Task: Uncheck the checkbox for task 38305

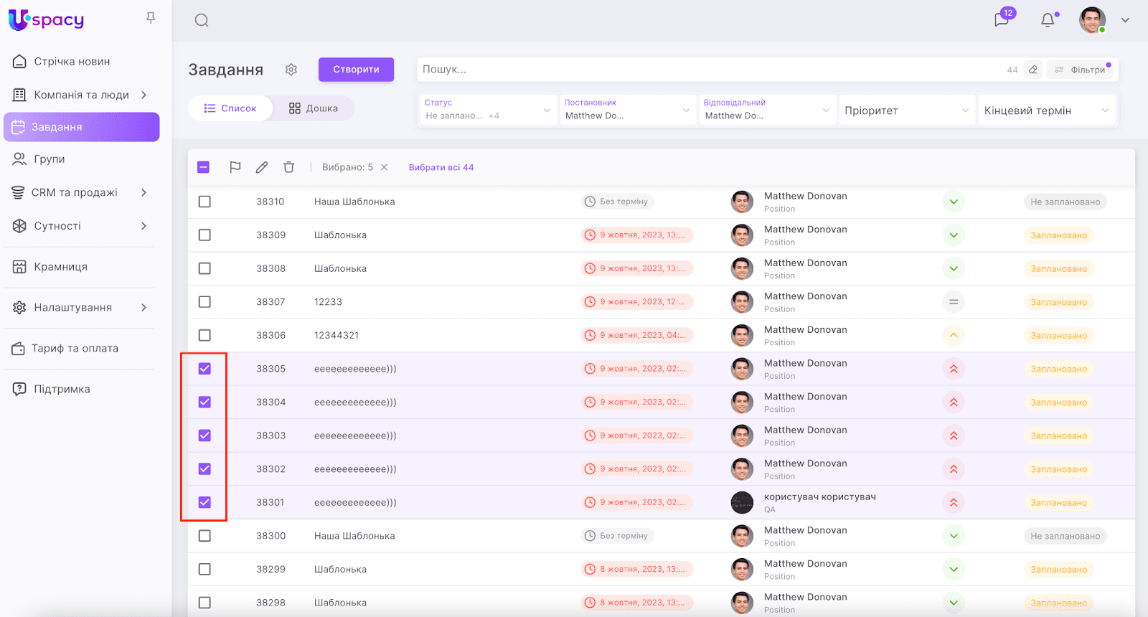Action: click(204, 369)
